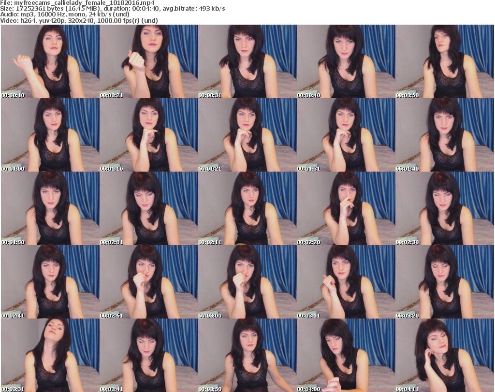The height and width of the screenshot is (392, 495).
Task: Open the frame stamped 00:01:21
Action: tap(247, 135)
